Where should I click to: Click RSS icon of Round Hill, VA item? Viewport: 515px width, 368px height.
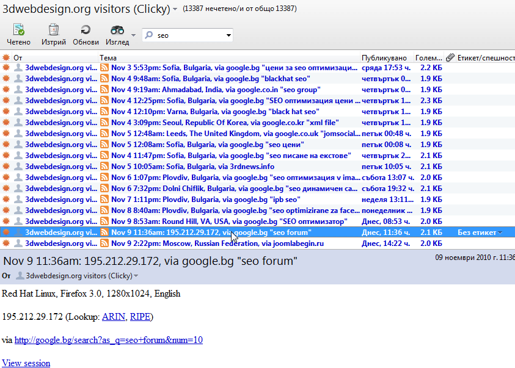pyautogui.click(x=104, y=222)
